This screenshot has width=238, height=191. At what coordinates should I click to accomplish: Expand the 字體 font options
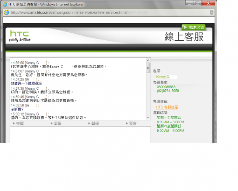click(18, 123)
